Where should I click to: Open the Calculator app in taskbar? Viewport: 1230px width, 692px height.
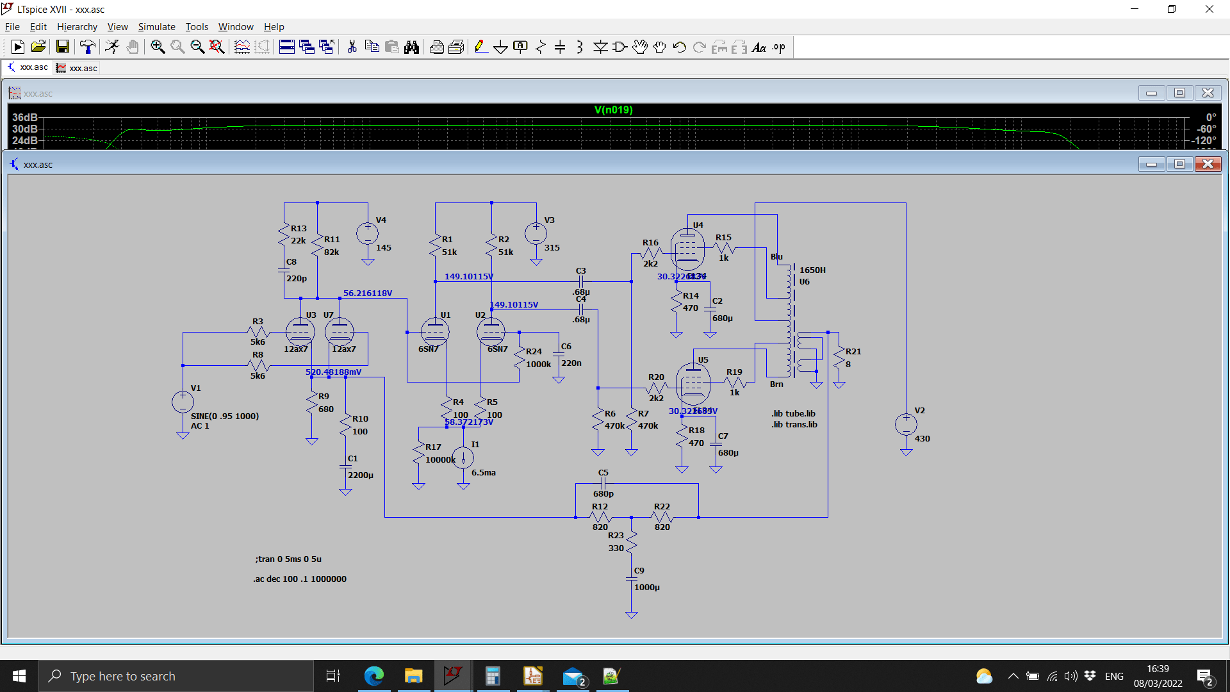coord(492,676)
